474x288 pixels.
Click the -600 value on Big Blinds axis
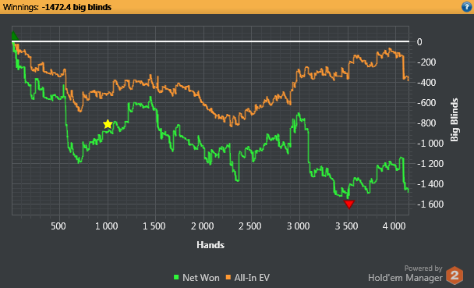(x=426, y=103)
